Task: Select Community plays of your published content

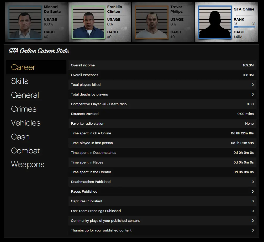Action: [x=162, y=221]
